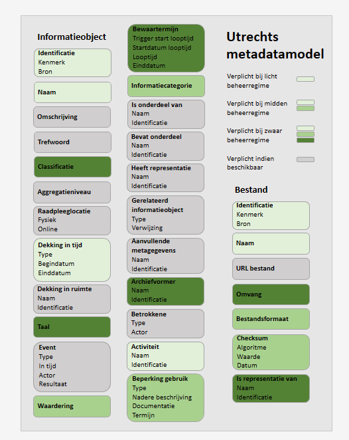Select the Classificatie block
The height and width of the screenshot is (440, 349).
(x=72, y=167)
